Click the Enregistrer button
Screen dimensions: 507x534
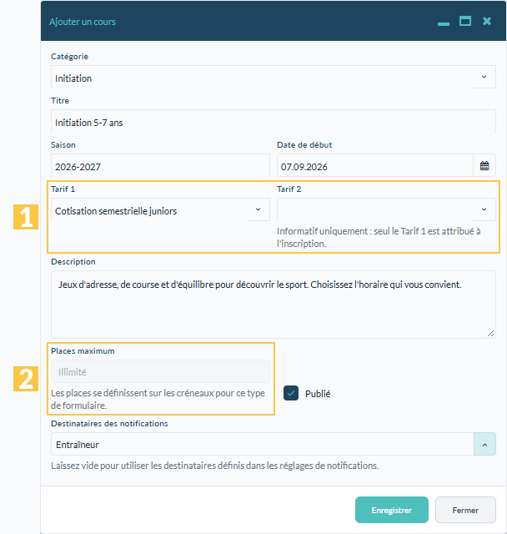pos(392,510)
